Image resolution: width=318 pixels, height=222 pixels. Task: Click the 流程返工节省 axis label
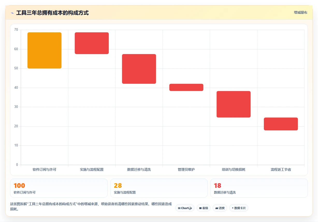[x=281, y=170]
